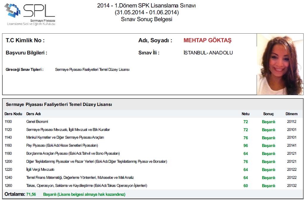Select the grade 60

pyautogui.click(x=246, y=186)
